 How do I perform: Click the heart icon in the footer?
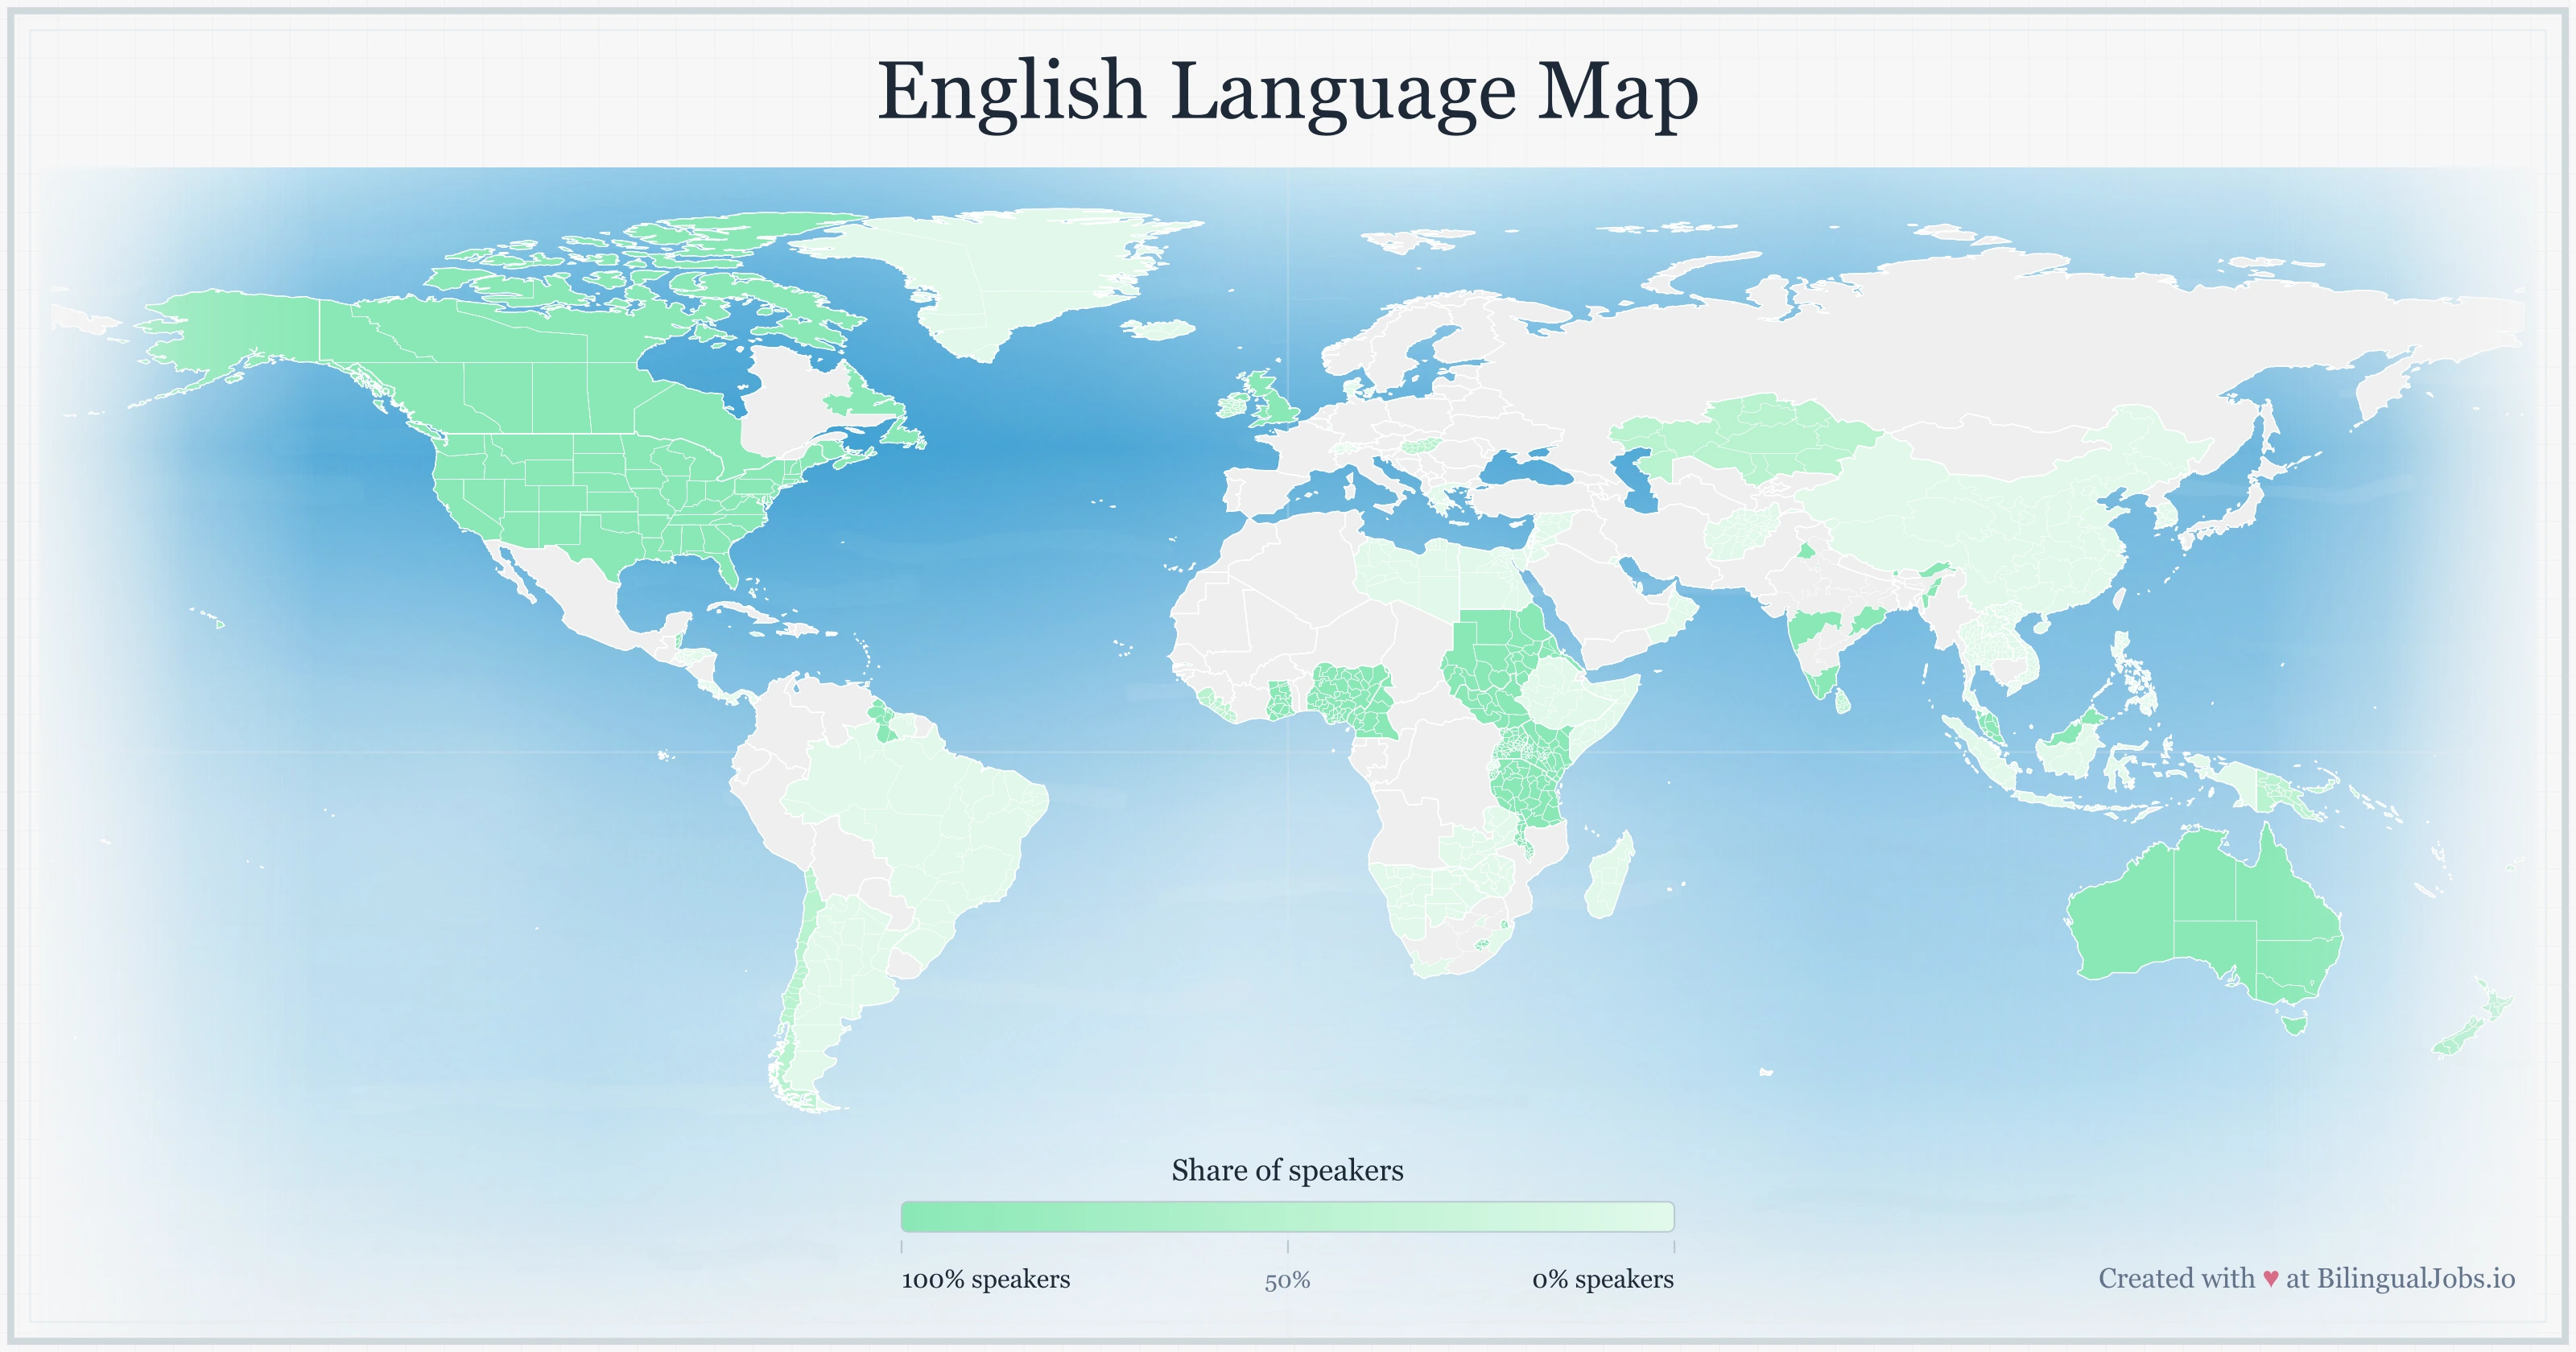pyautogui.click(x=2270, y=1278)
